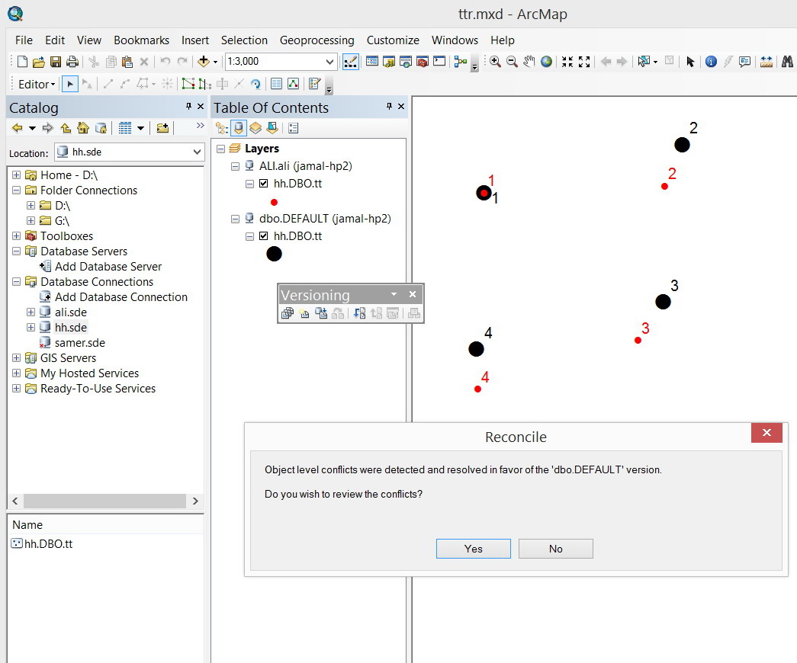Toggle auto-hide pin on Catalog panel

[188, 106]
